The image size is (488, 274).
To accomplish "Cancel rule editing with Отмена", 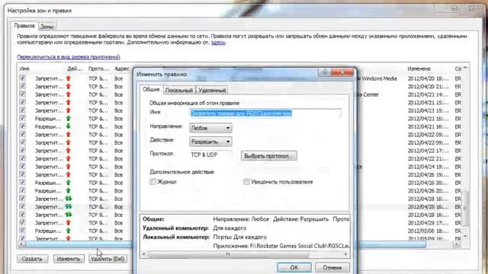I will tap(332, 267).
